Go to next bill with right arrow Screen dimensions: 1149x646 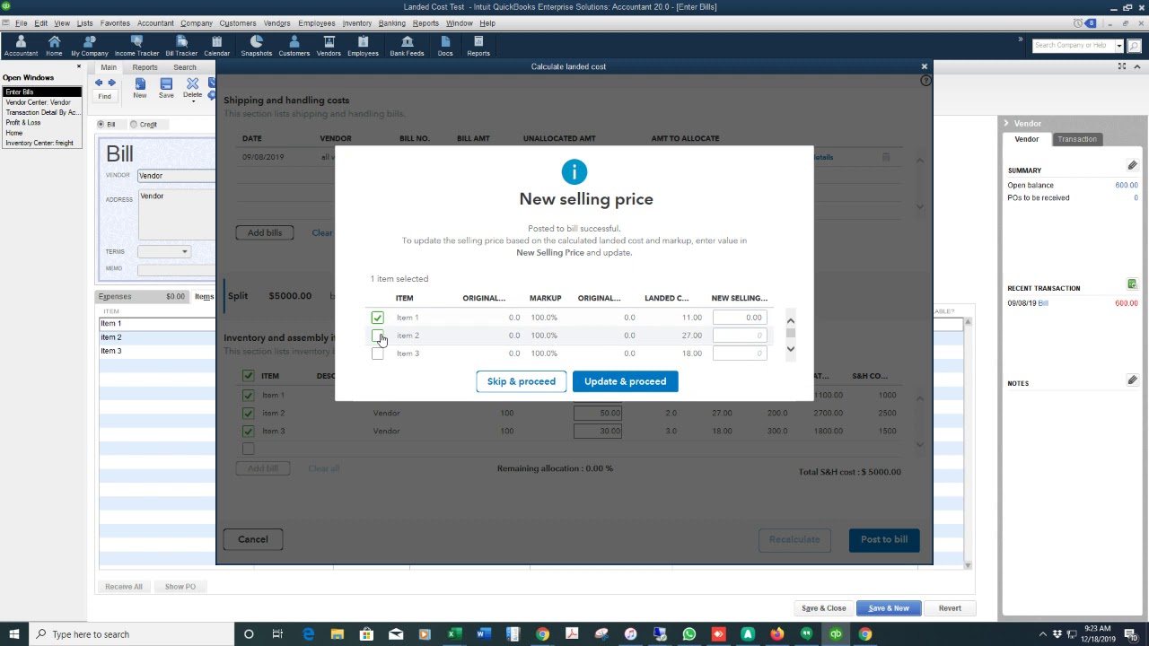click(x=111, y=83)
